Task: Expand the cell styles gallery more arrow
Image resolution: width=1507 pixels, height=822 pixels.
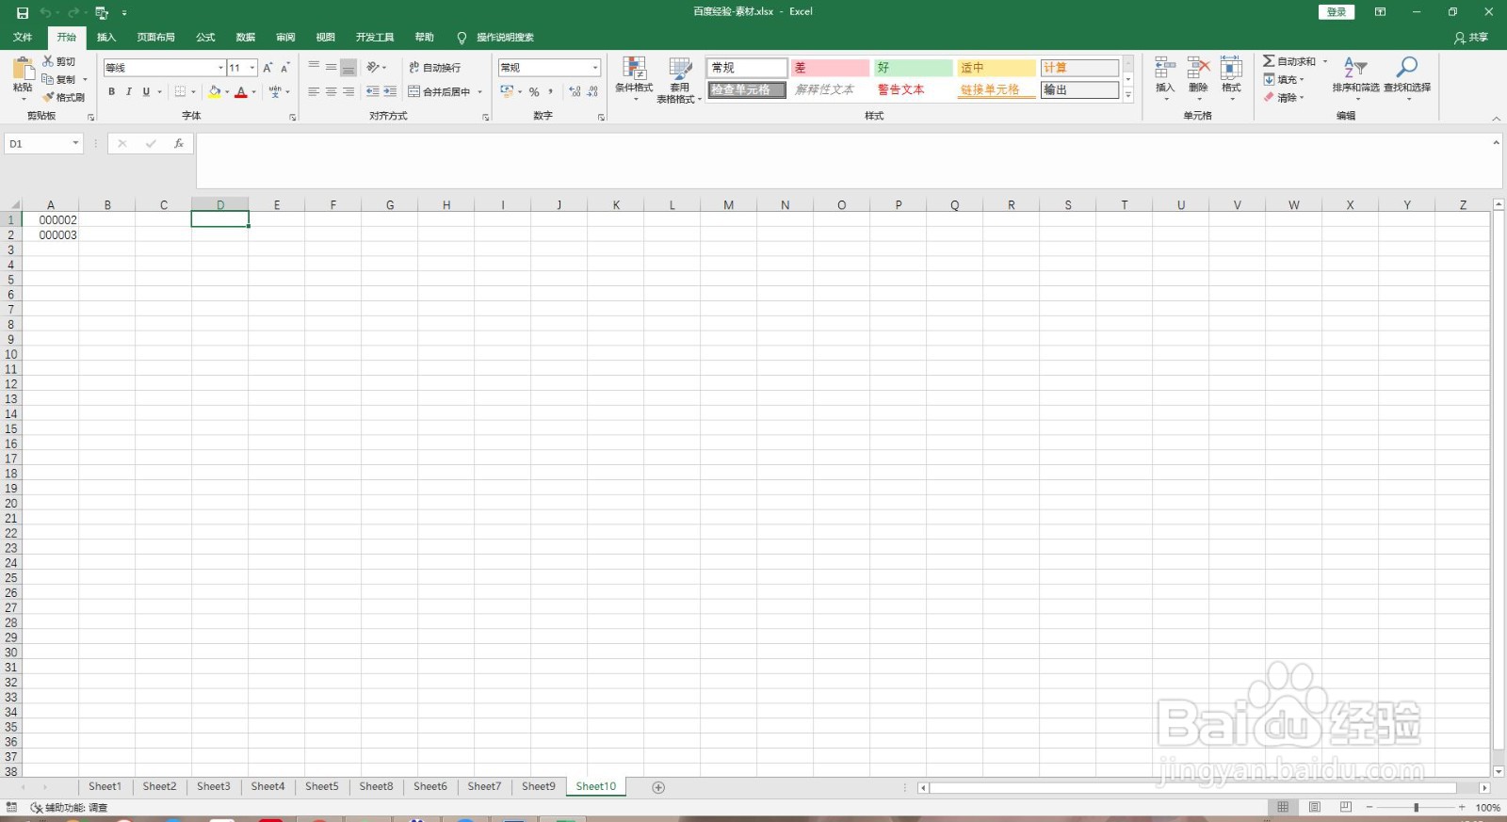Action: tap(1128, 95)
